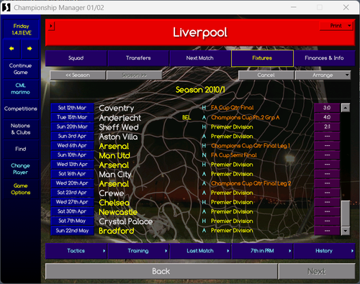This screenshot has height=284, width=360.
Task: Click Aston Villa in fixtures list
Action: point(118,137)
